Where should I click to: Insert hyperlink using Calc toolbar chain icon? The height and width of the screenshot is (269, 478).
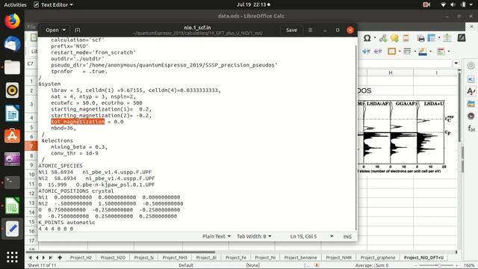(383, 38)
